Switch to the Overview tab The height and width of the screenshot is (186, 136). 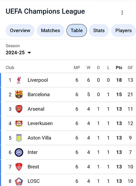point(20,31)
